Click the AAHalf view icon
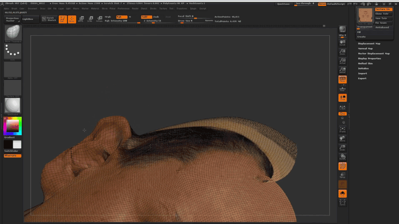The image size is (399, 224). click(342, 70)
